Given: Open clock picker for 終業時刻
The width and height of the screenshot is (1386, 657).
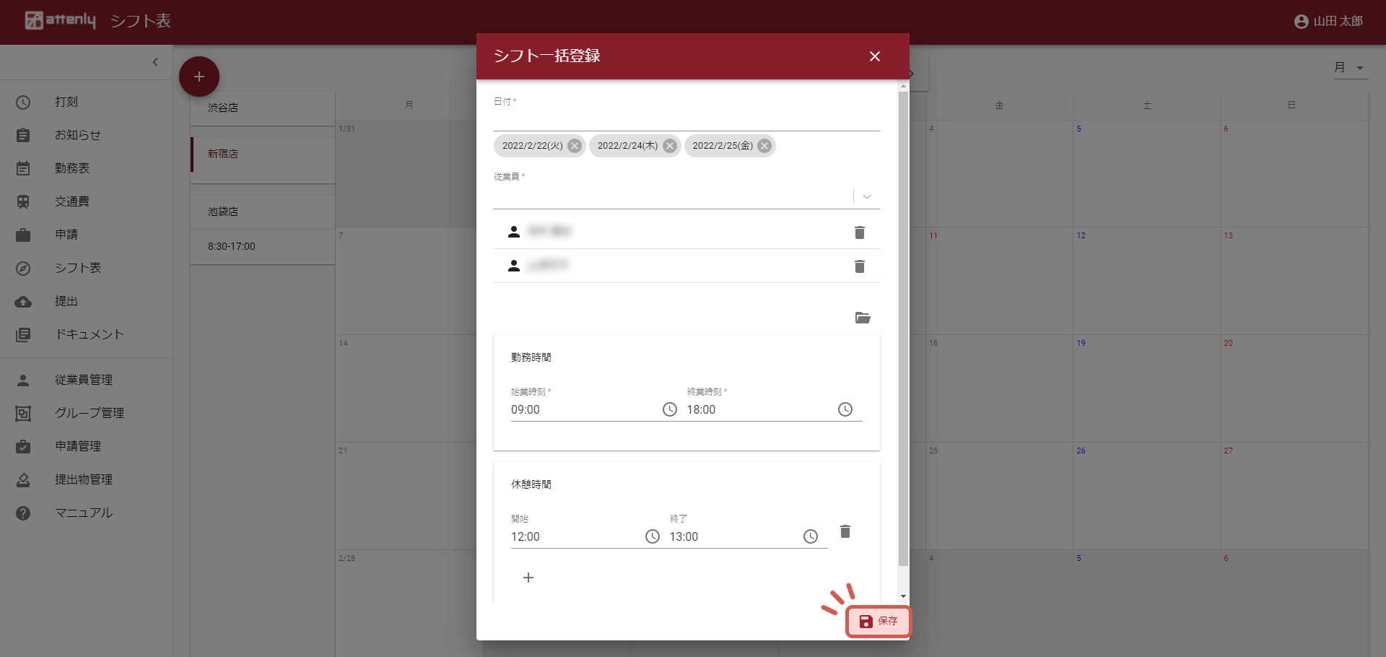Looking at the screenshot, I should click(x=845, y=409).
